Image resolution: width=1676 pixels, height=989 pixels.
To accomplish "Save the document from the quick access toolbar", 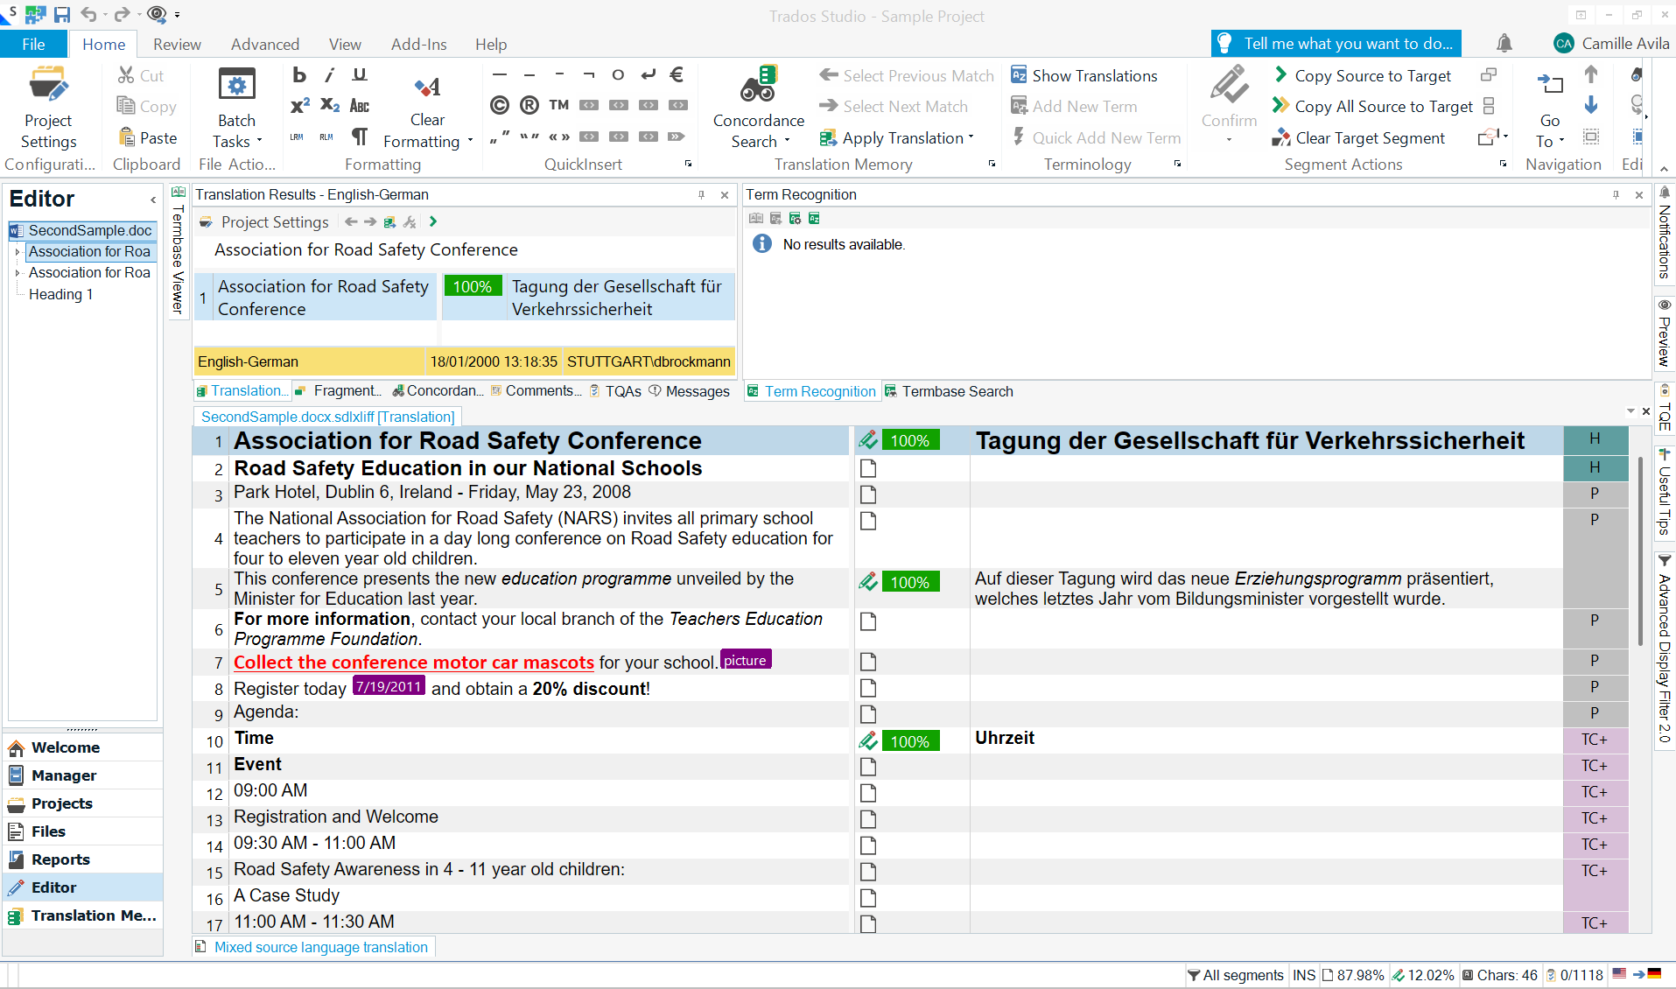I will pyautogui.click(x=62, y=14).
